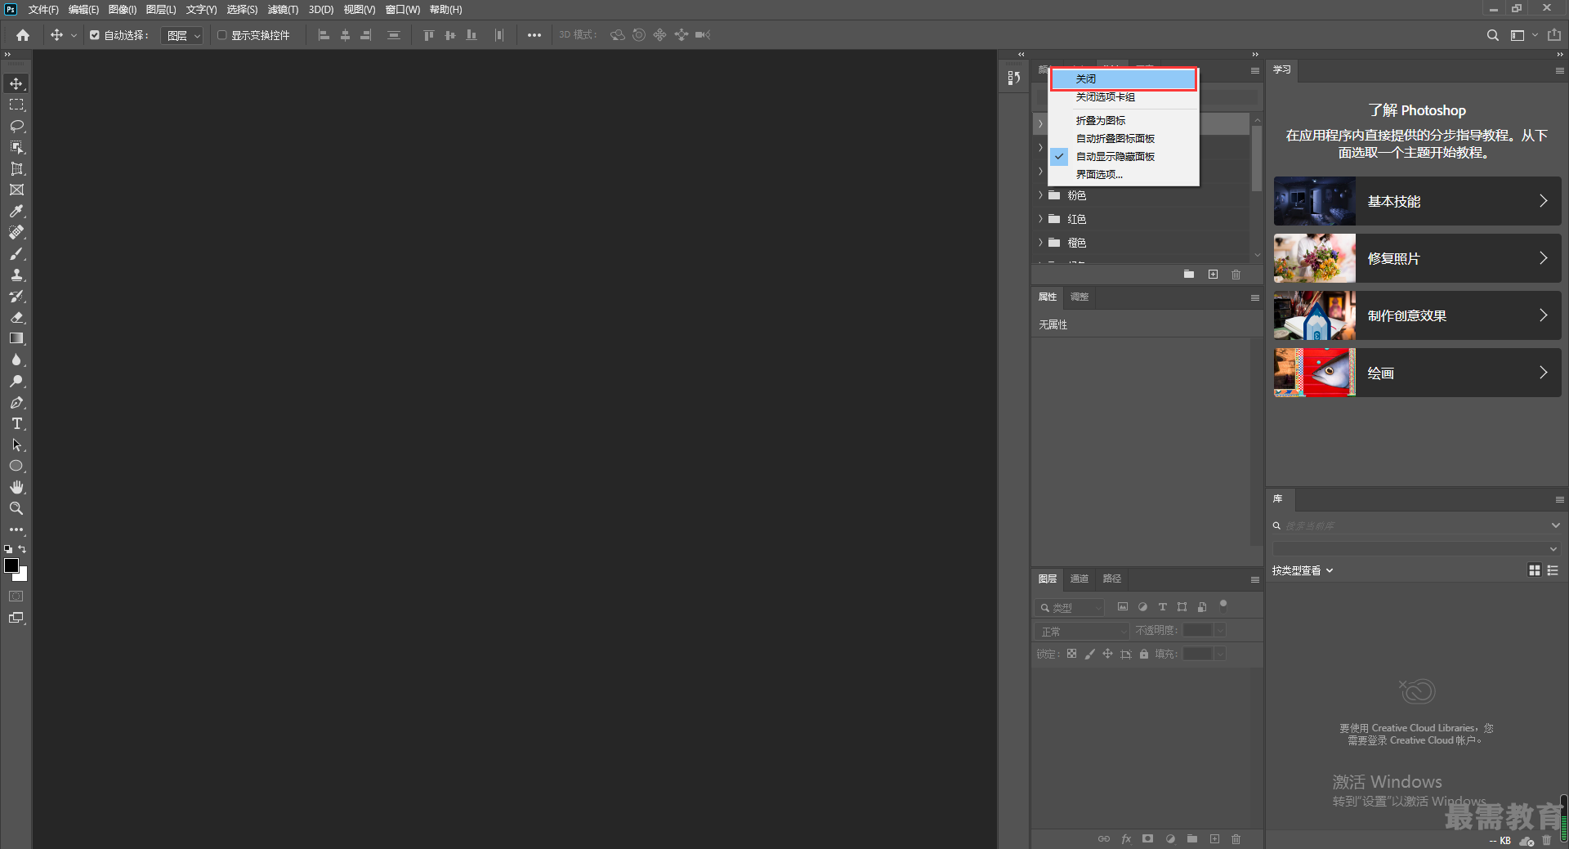Toggle lock transparent pixels icon
1569x849 pixels.
(x=1071, y=654)
